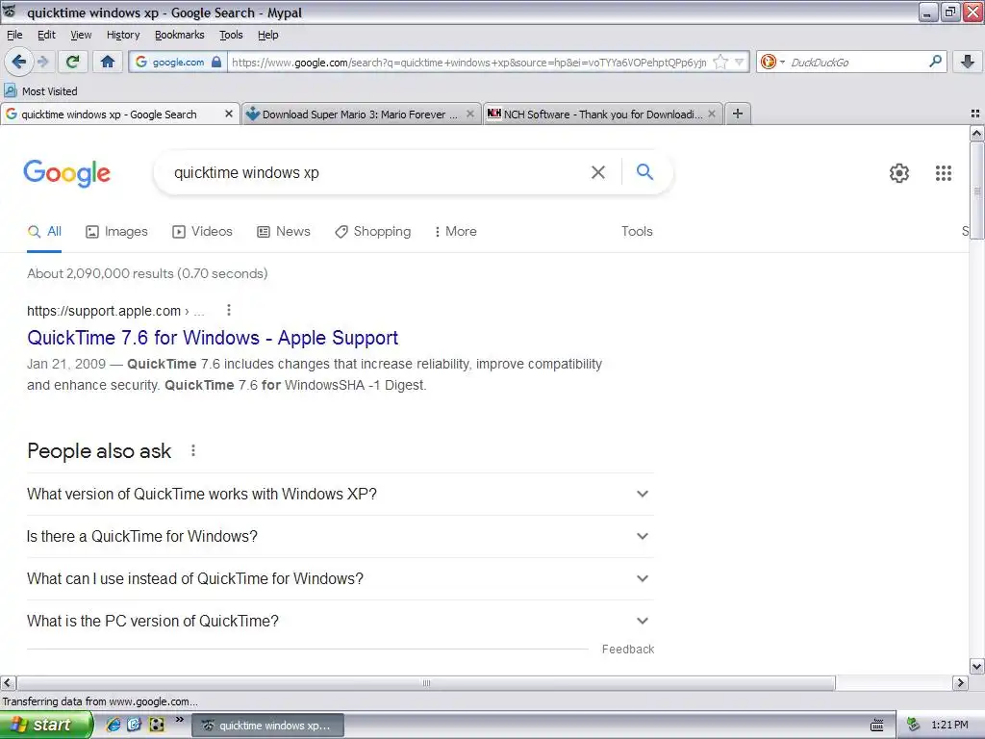Click the system clock showing 1:21 PM
Image resolution: width=985 pixels, height=739 pixels.
coord(949,726)
